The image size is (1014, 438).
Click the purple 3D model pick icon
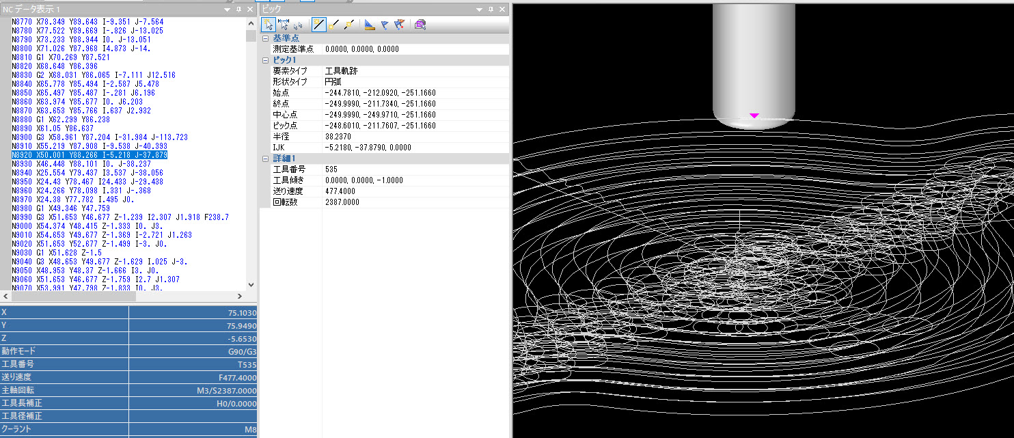(x=420, y=25)
